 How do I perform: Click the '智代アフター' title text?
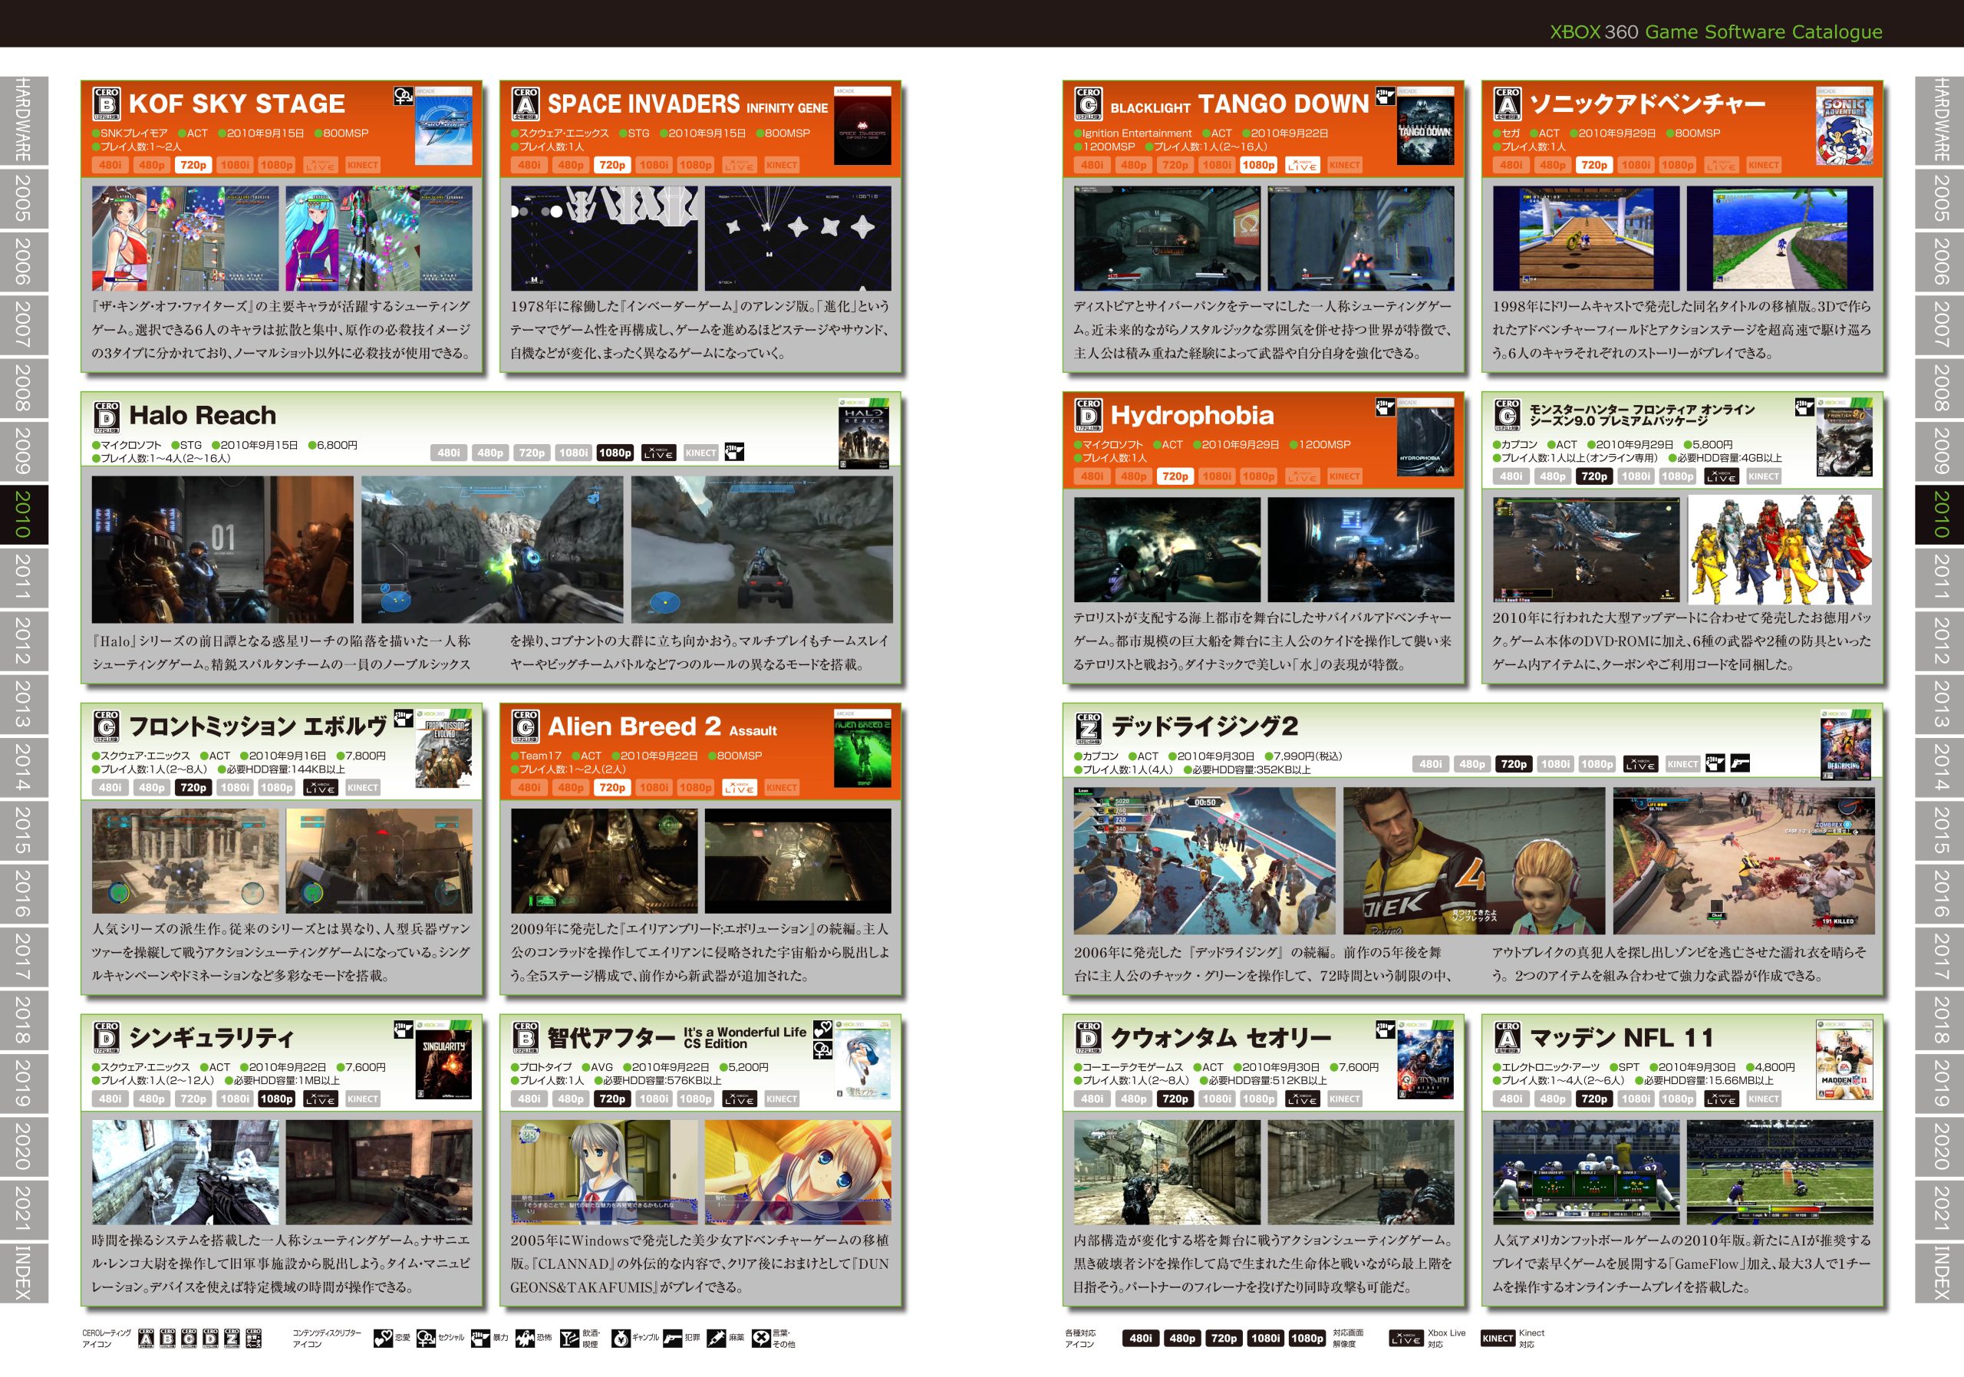click(x=611, y=1038)
